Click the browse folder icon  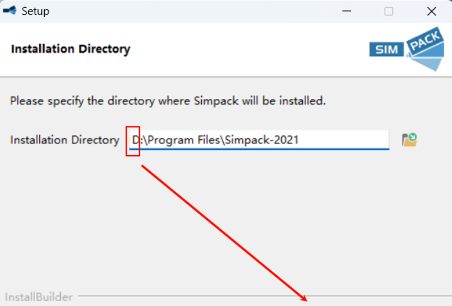[409, 140]
